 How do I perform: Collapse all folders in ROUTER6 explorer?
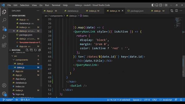(x=40, y=50)
